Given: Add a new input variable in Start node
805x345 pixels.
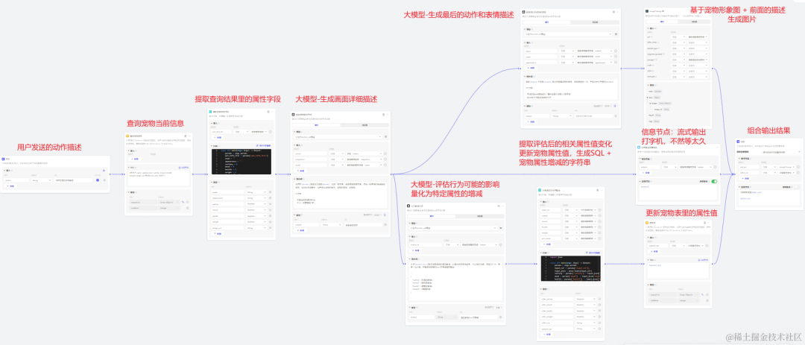Looking at the screenshot, I should 10,186.
